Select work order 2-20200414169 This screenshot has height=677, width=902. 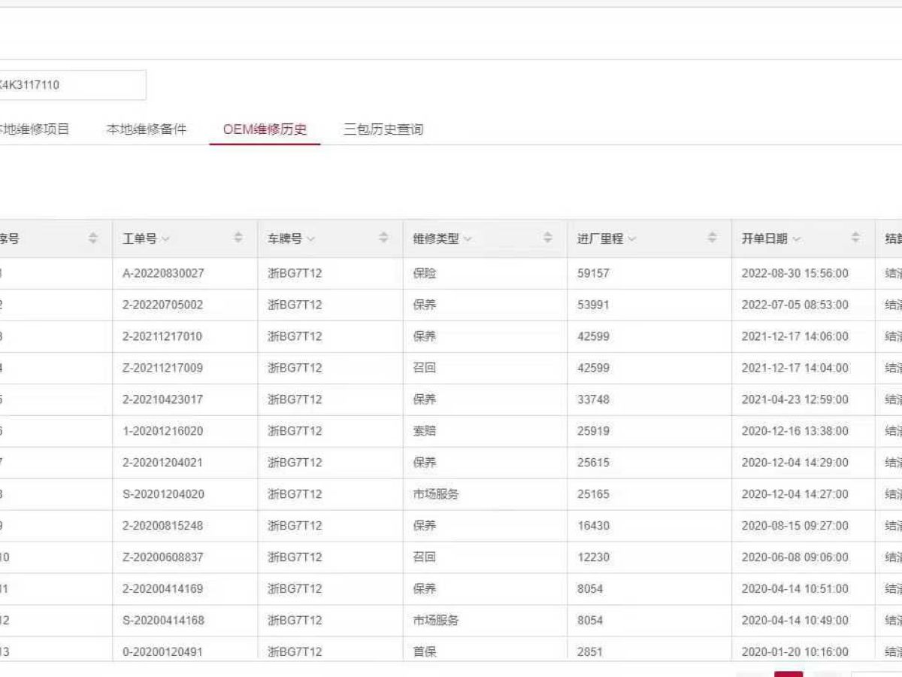pyautogui.click(x=162, y=589)
